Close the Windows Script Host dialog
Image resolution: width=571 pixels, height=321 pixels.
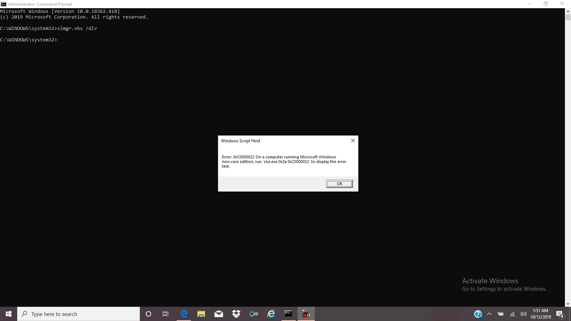point(353,141)
